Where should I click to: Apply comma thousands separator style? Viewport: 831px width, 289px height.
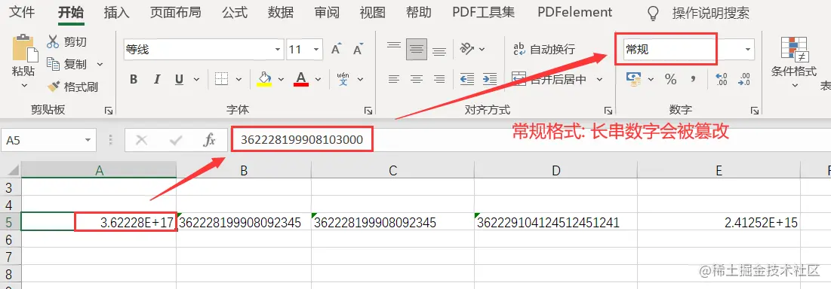point(692,79)
